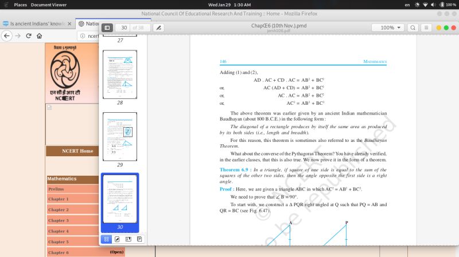Click the page number field showing 30

point(124,27)
